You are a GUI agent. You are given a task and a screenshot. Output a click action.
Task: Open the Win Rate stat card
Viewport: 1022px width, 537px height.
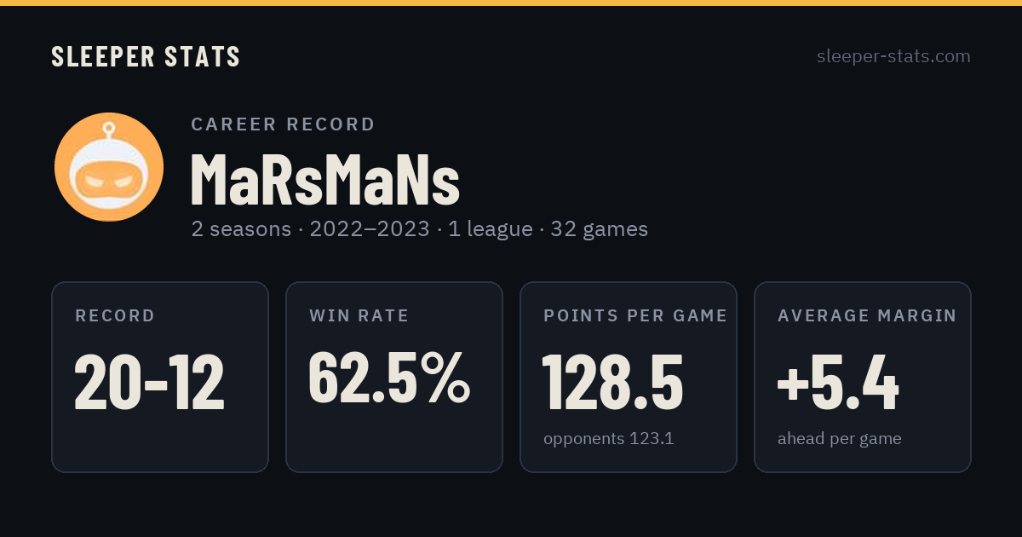[394, 377]
